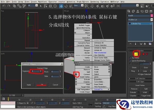Toggle Angle Snap in toolbar
The width and height of the screenshot is (154, 110).
103,6
